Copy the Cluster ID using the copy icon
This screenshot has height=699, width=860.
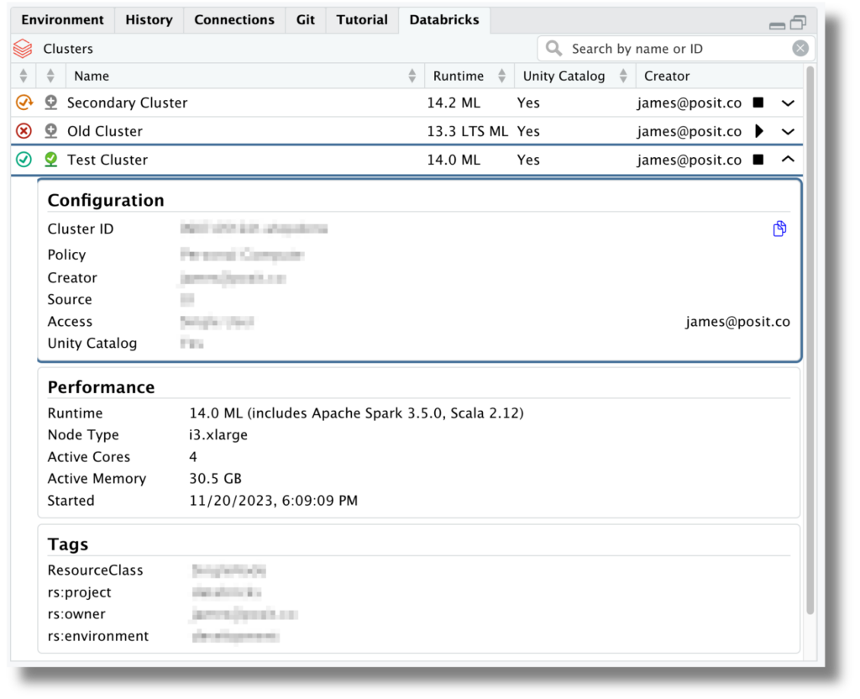779,229
